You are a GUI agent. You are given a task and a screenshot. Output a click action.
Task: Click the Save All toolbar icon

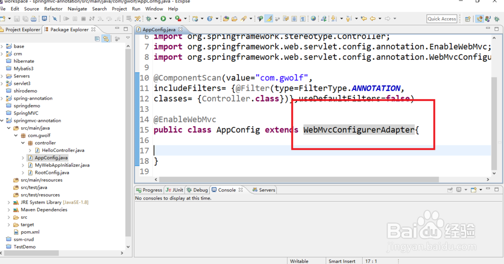coord(25,19)
